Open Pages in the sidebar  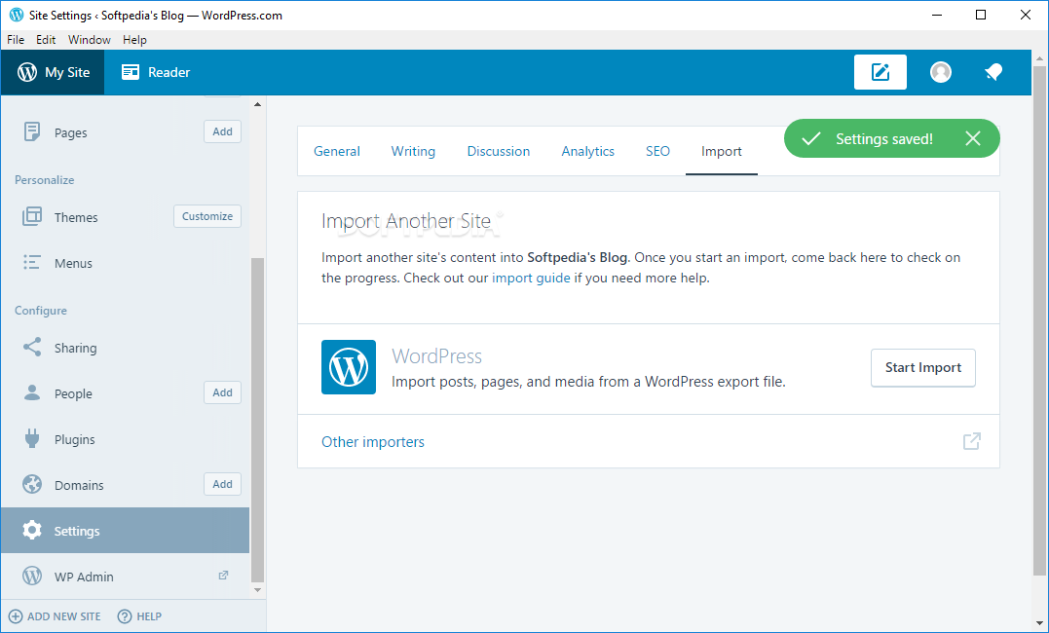[70, 132]
